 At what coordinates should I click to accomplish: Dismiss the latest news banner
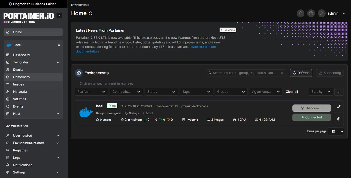point(228,30)
